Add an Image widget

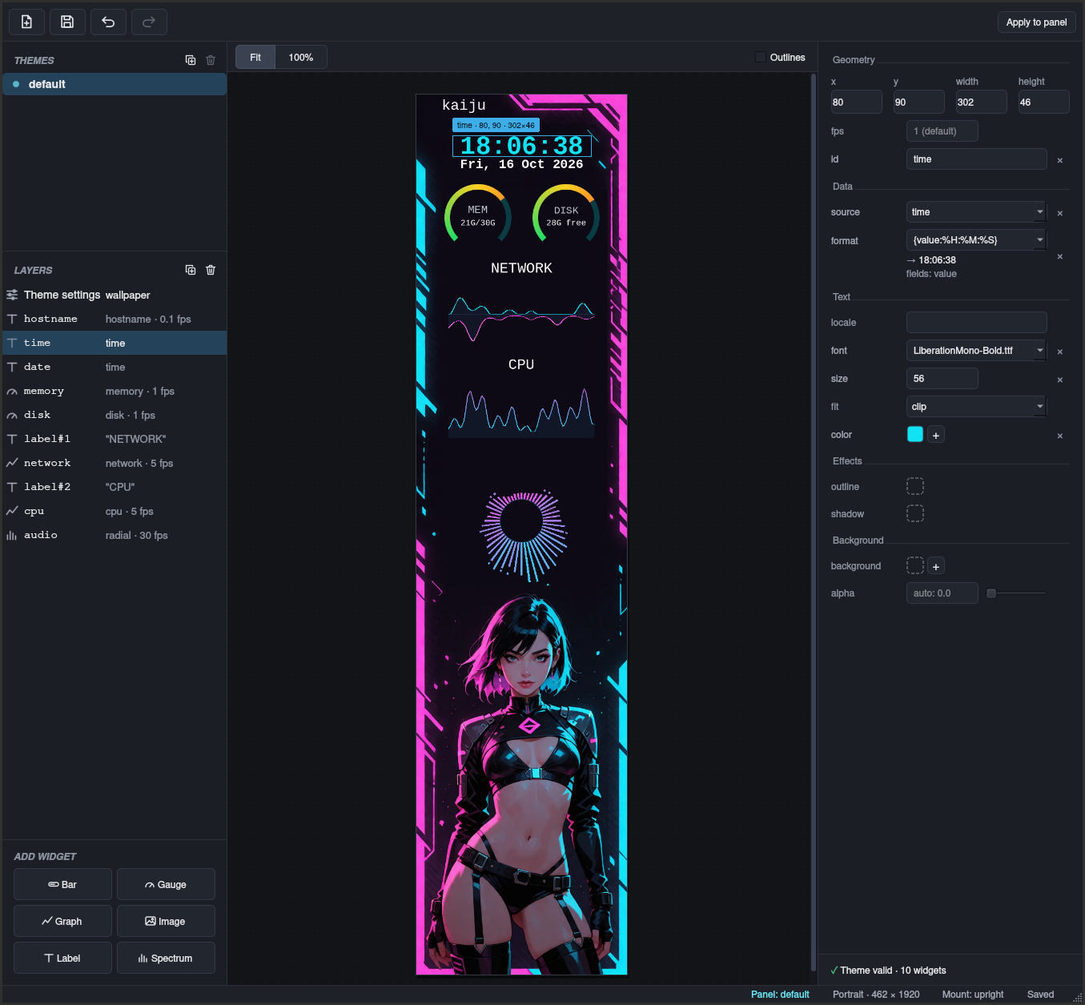point(166,921)
